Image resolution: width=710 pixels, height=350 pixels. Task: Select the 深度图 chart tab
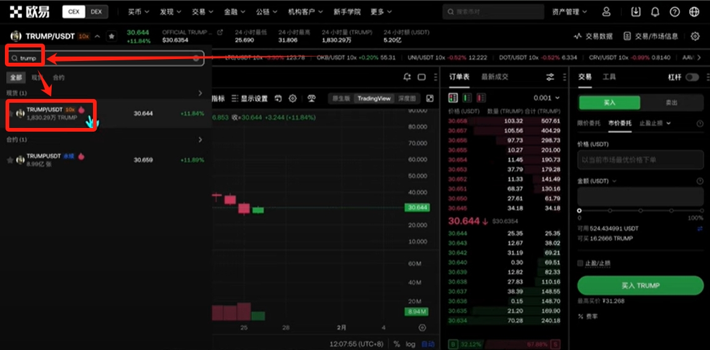coord(407,98)
